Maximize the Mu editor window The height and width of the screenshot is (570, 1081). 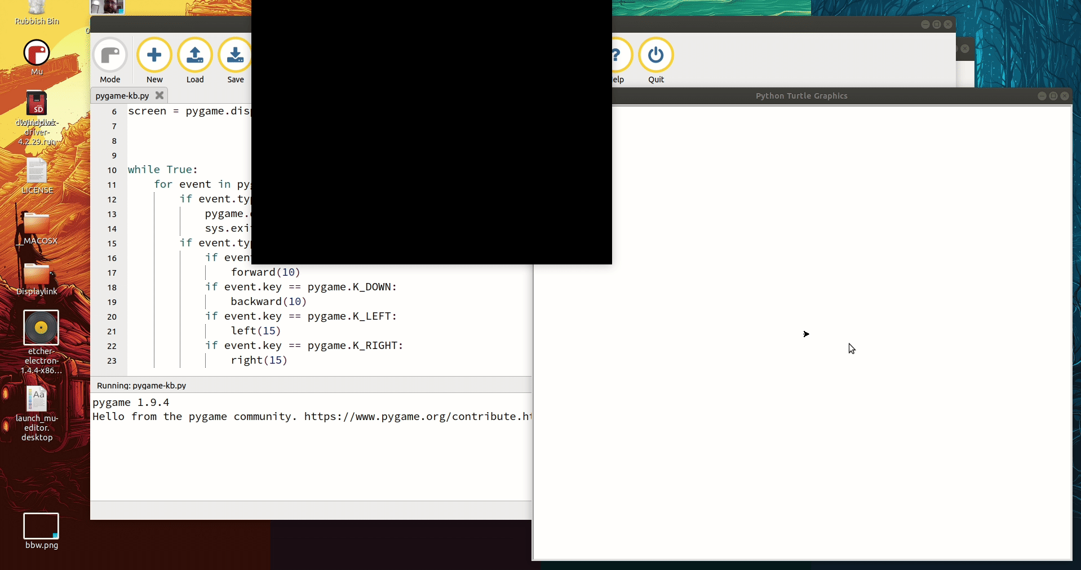tap(937, 24)
